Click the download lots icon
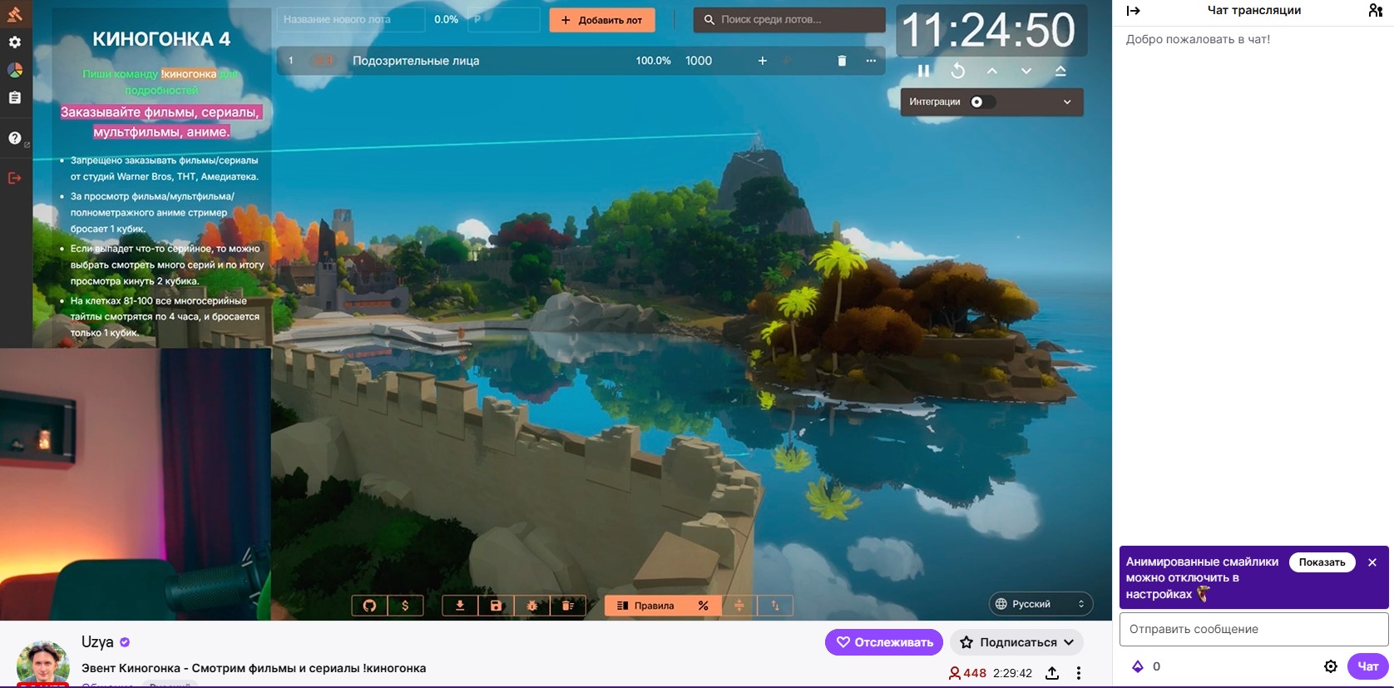The image size is (1394, 688). coord(460,606)
